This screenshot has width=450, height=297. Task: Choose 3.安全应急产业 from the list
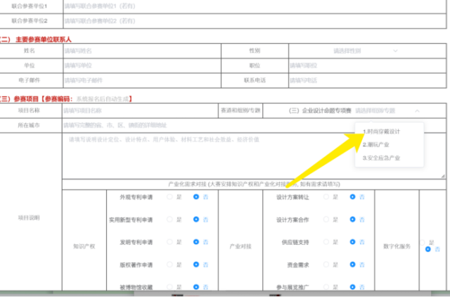(x=389, y=158)
